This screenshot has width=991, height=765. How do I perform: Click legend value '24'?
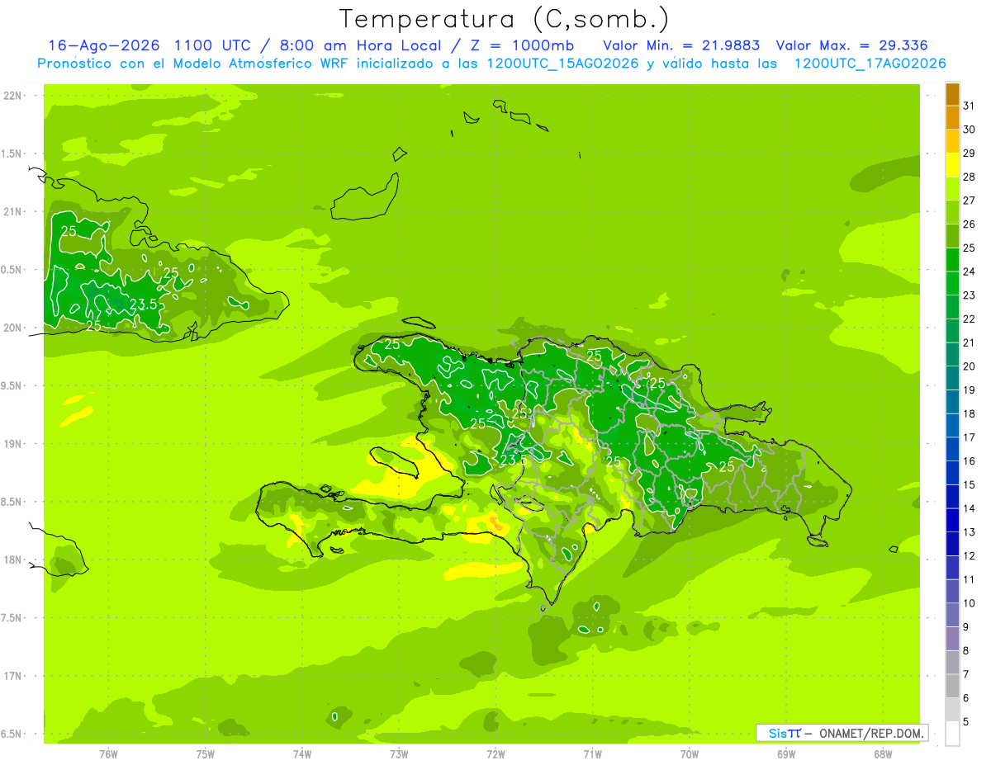click(x=970, y=272)
